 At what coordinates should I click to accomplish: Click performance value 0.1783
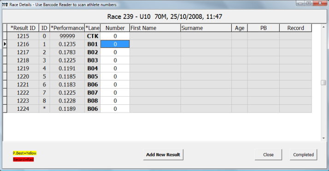coord(67,52)
